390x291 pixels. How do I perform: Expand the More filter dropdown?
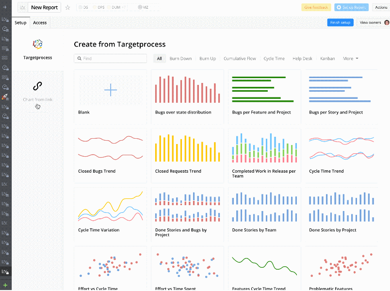(x=350, y=59)
